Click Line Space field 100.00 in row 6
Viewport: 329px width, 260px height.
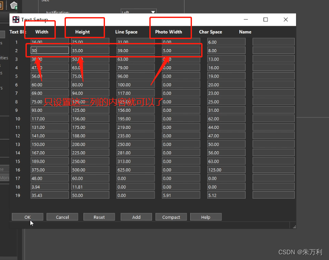point(136,85)
